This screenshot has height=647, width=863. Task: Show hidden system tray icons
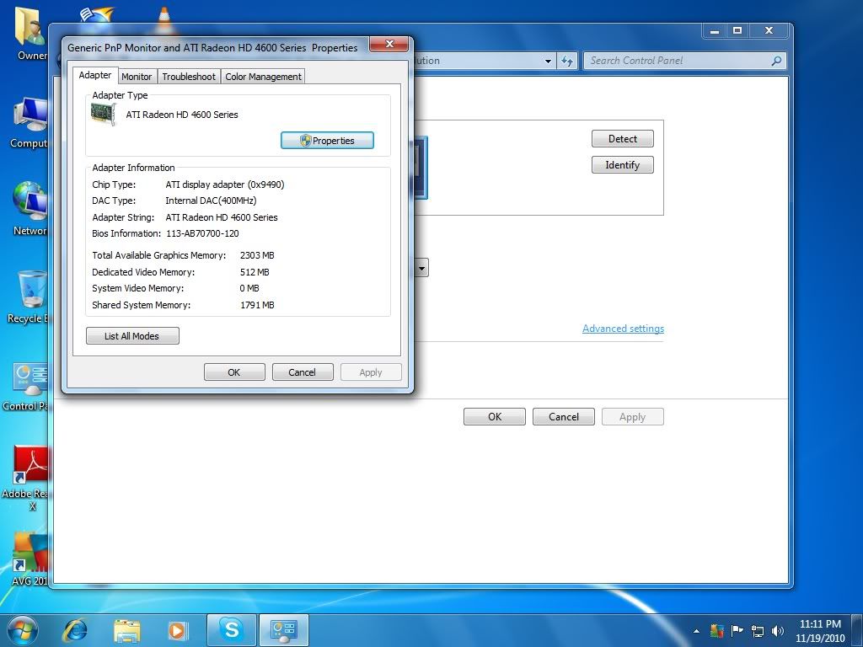696,631
